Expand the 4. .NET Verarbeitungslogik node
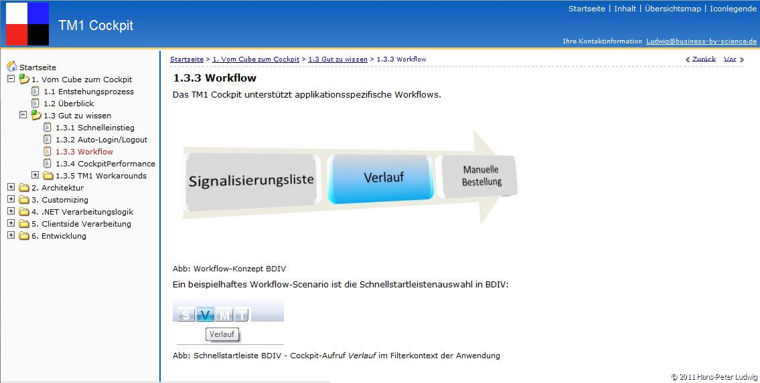Viewport: 760px width, 383px height. pyautogui.click(x=11, y=211)
